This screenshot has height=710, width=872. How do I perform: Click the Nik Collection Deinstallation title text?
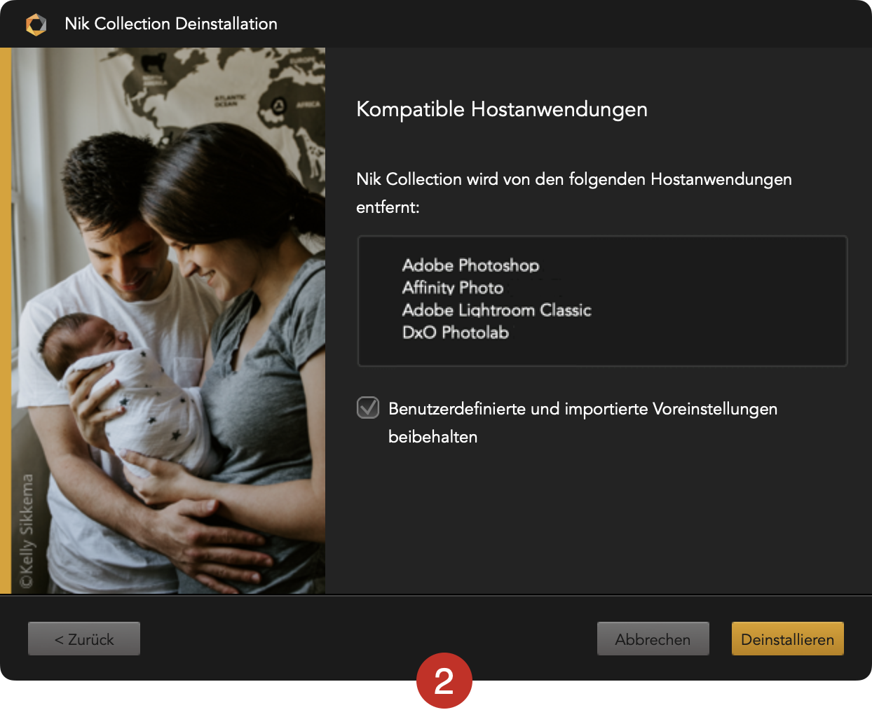171,24
